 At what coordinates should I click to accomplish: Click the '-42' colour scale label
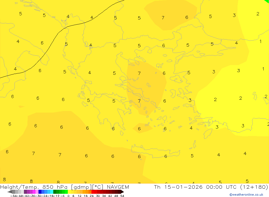pos(26,196)
